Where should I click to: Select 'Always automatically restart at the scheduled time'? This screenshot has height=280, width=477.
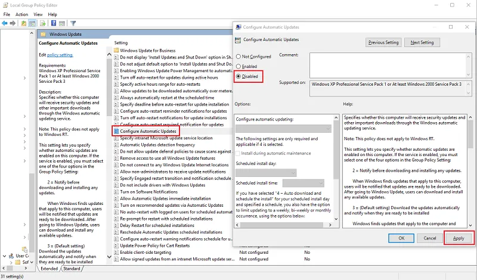click(x=167, y=98)
